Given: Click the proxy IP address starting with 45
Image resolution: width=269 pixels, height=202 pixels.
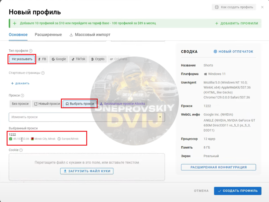Looking at the screenshot, I should pos(21,139).
